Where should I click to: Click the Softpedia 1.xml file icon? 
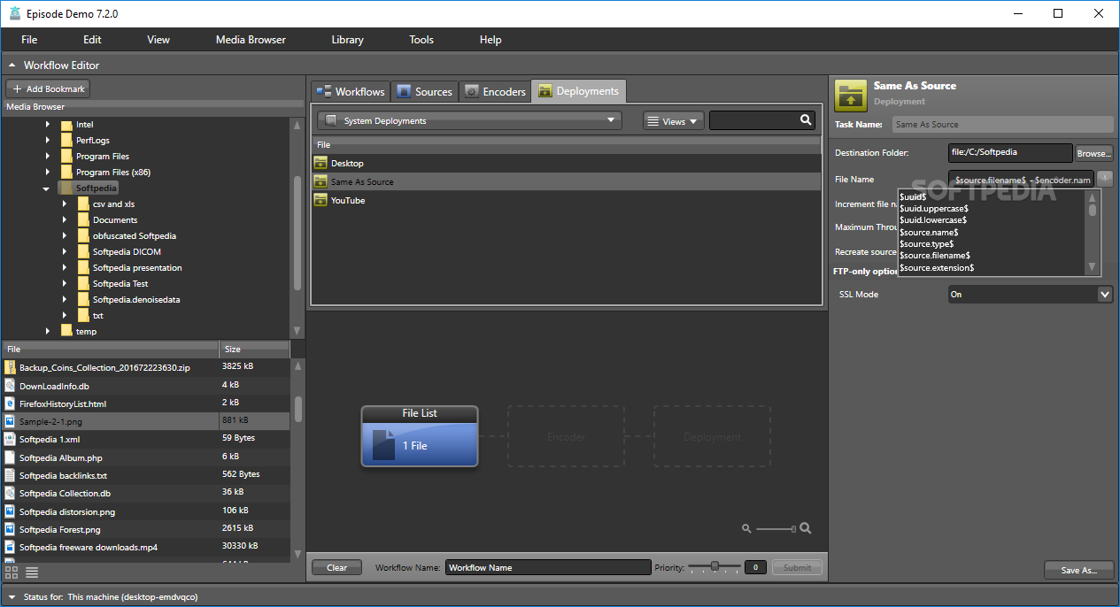tap(11, 439)
